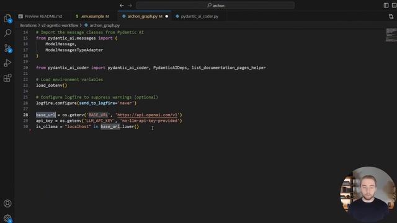397x223 pixels.
Task: Open the Run and Debug view
Action: pyautogui.click(x=7, y=63)
